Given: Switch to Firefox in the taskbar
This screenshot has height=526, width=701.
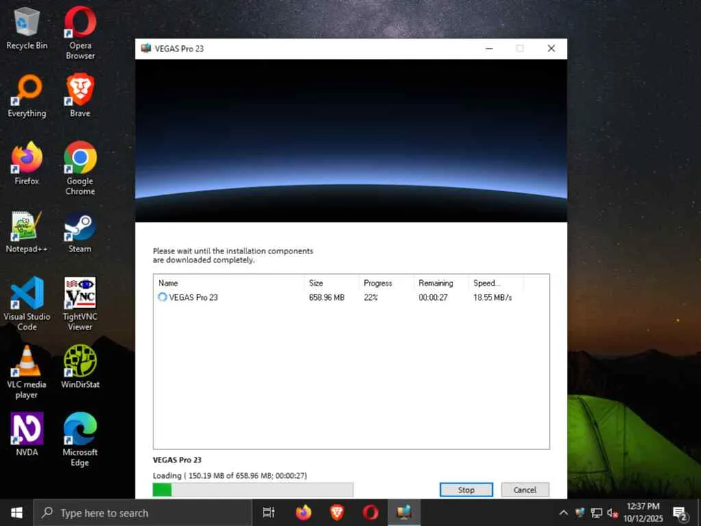Looking at the screenshot, I should (x=303, y=512).
